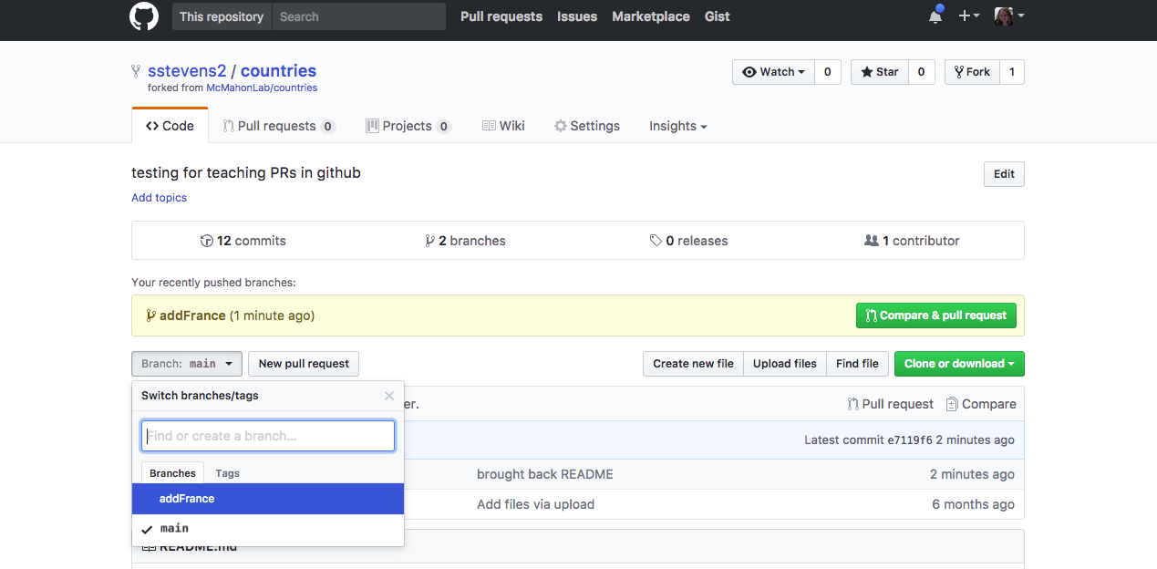View the 0 releases page
This screenshot has width=1157, height=569.
688,241
